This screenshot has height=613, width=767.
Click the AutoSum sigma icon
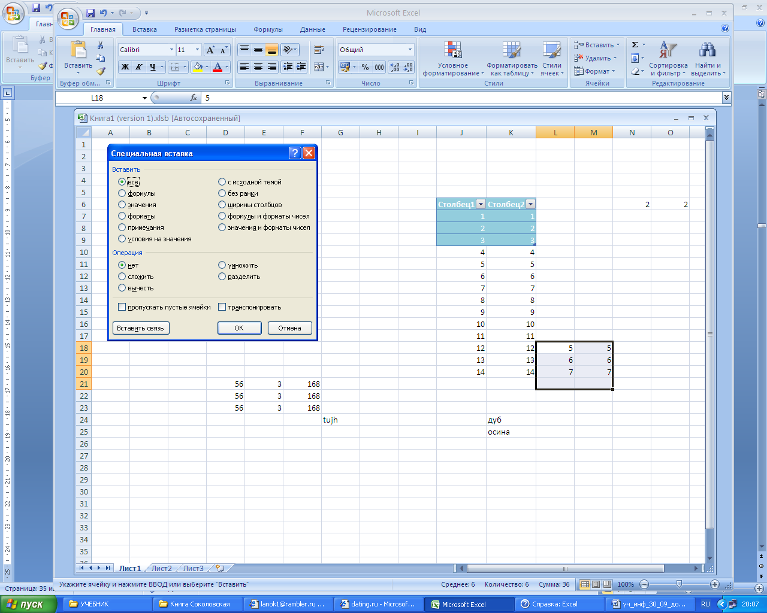[635, 45]
